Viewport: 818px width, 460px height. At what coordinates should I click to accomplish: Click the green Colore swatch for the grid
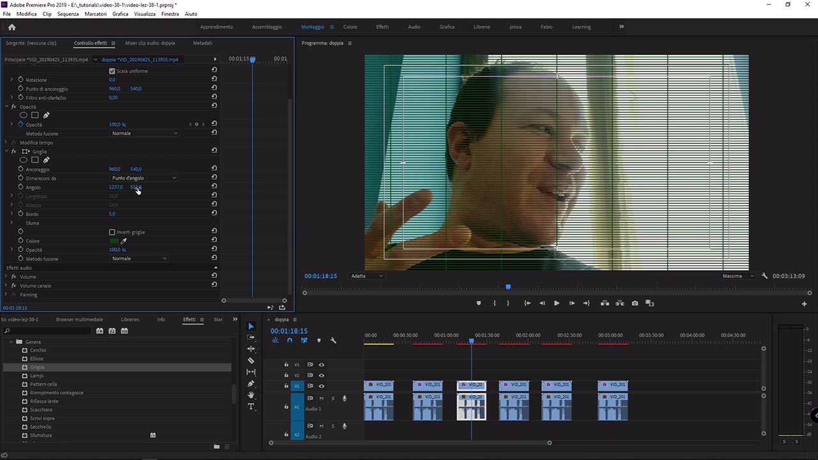[114, 241]
